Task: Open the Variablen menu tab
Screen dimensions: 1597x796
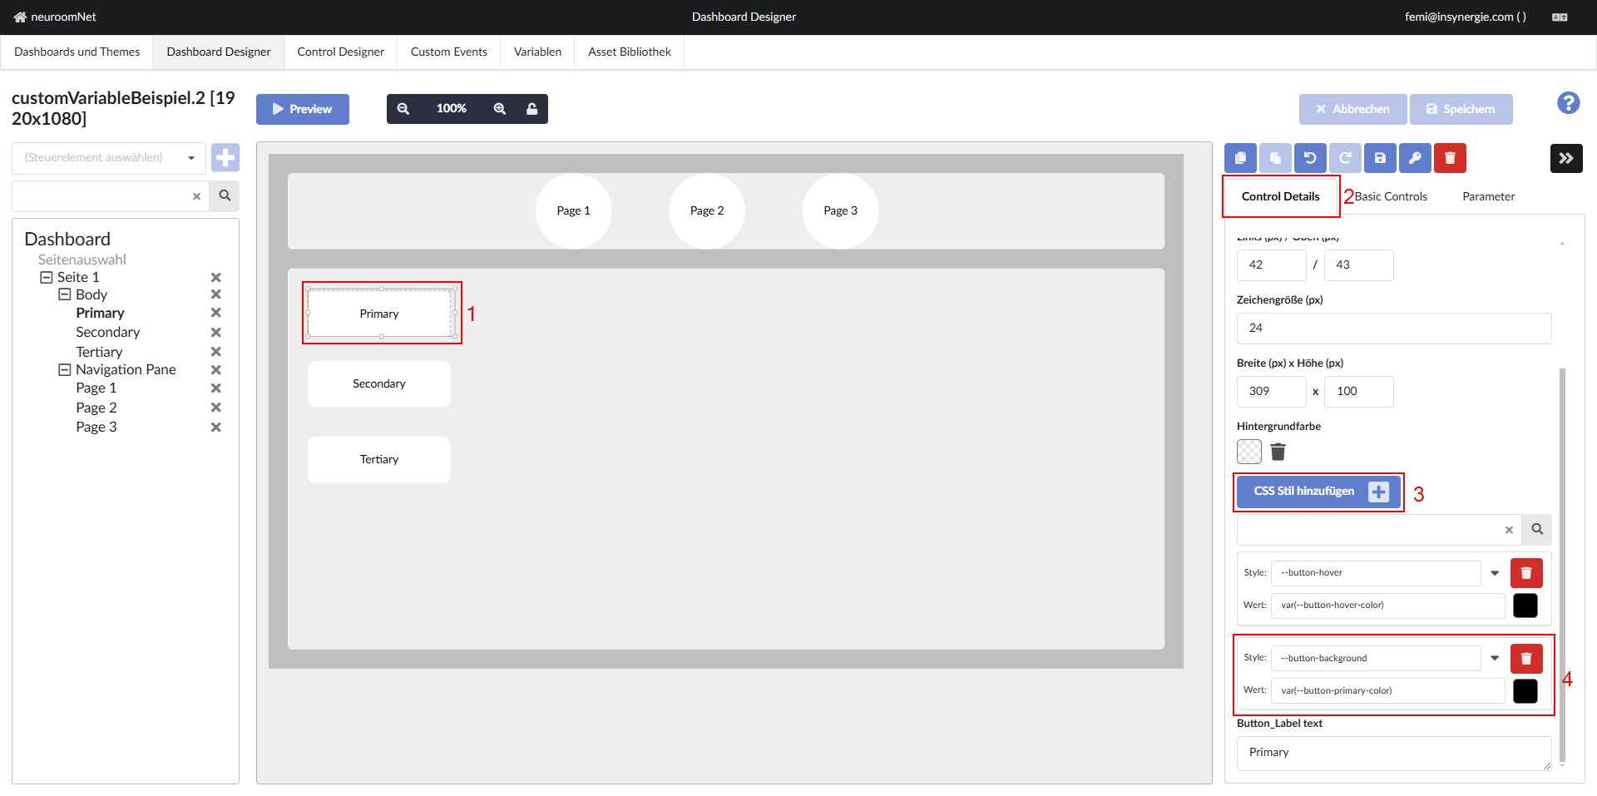Action: (x=537, y=52)
